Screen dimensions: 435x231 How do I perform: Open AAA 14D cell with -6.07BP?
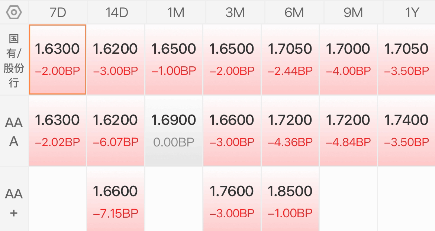point(116,131)
